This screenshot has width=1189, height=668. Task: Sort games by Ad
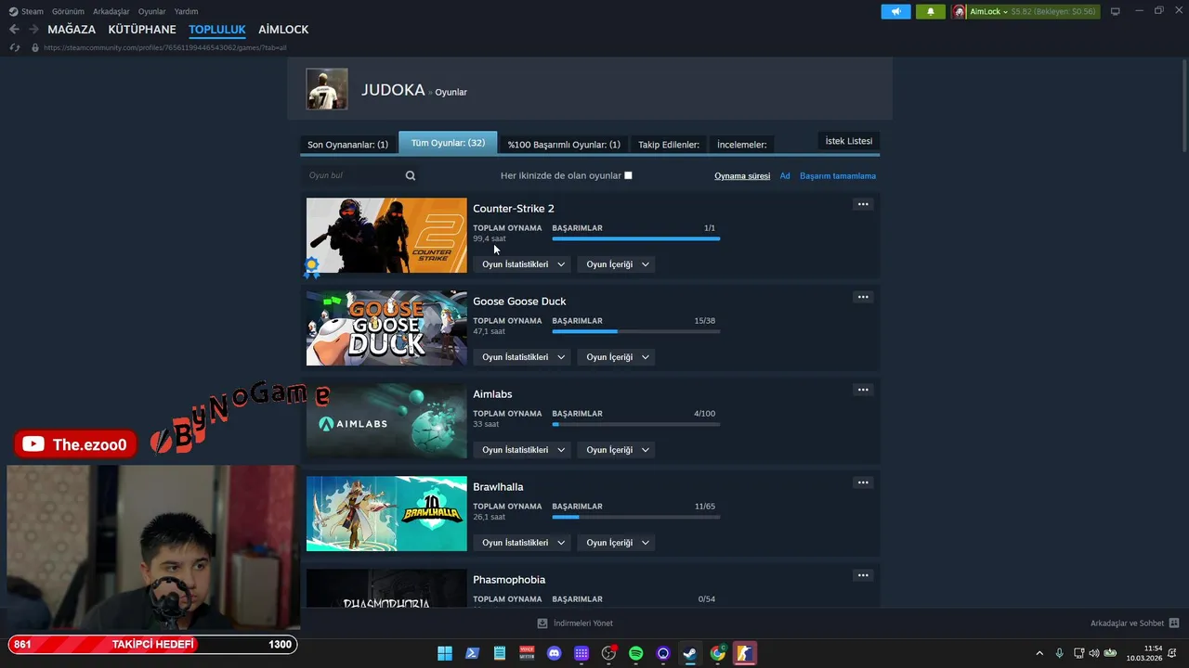pos(785,175)
